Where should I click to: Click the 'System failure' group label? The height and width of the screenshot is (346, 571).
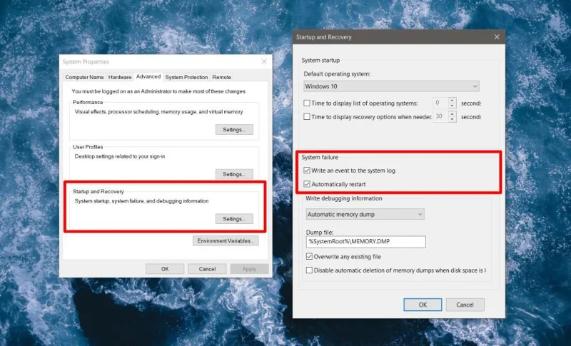pos(320,157)
